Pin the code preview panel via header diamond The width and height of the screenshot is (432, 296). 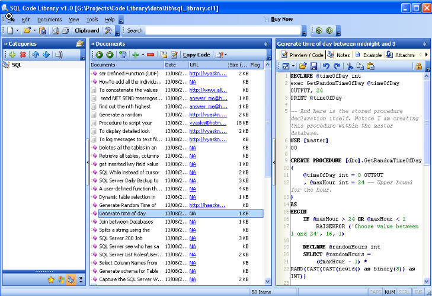click(x=424, y=44)
